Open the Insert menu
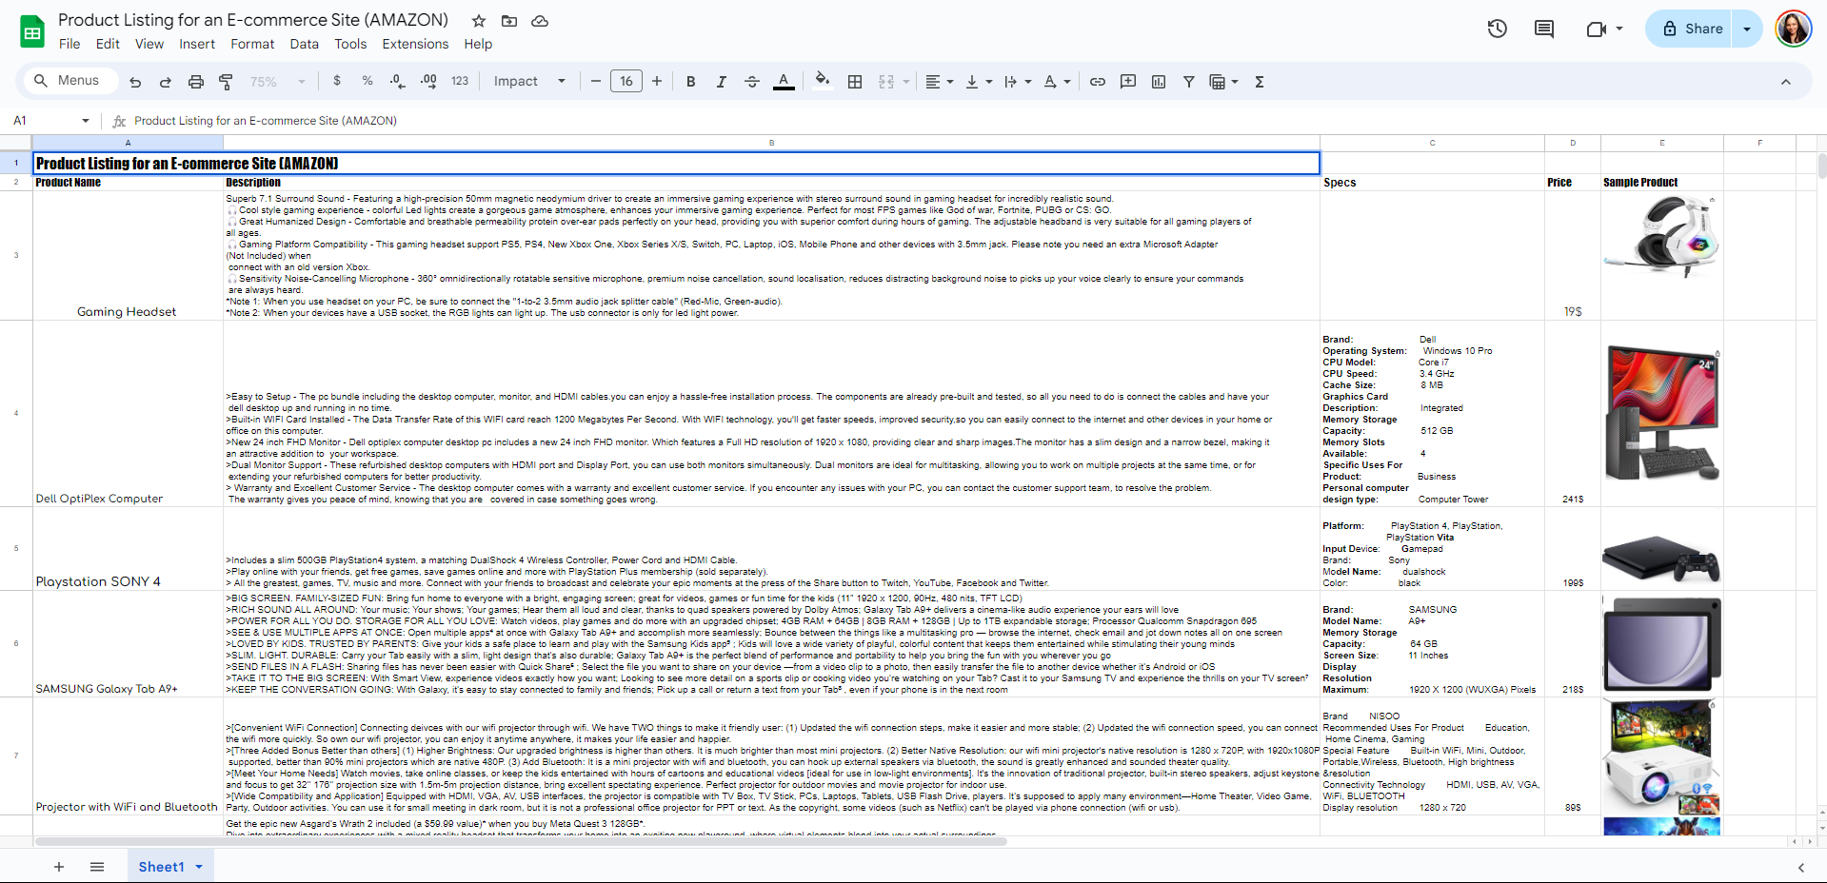 [x=197, y=44]
